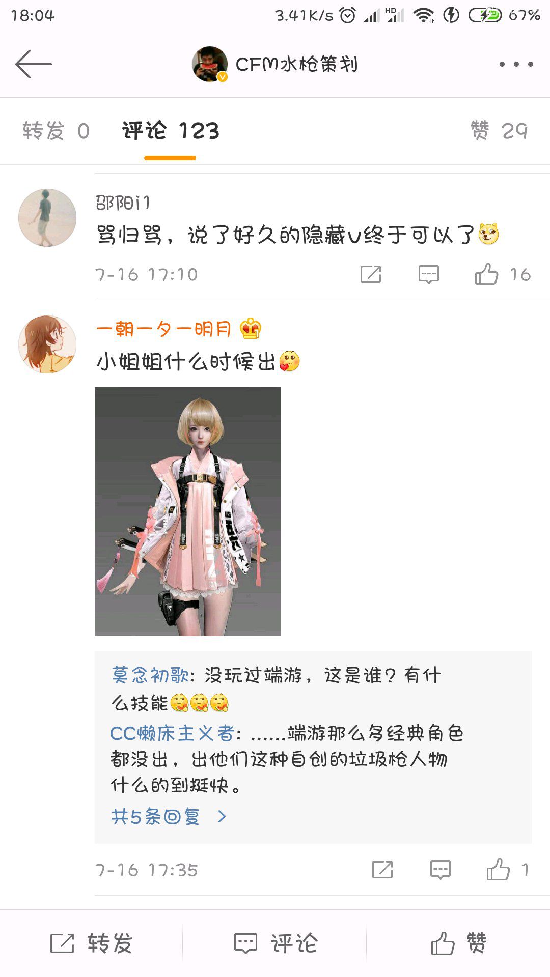
Task: Tap the 赞 like button in bottom bar
Action: click(458, 943)
